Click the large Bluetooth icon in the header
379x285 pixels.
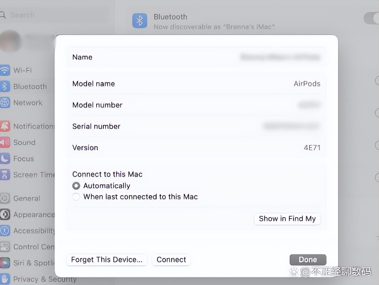[x=140, y=21]
